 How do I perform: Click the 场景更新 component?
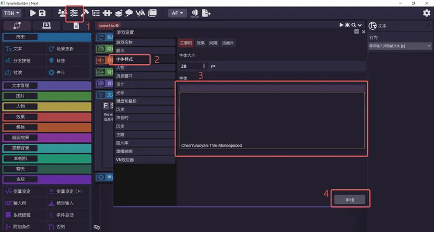coord(68,49)
